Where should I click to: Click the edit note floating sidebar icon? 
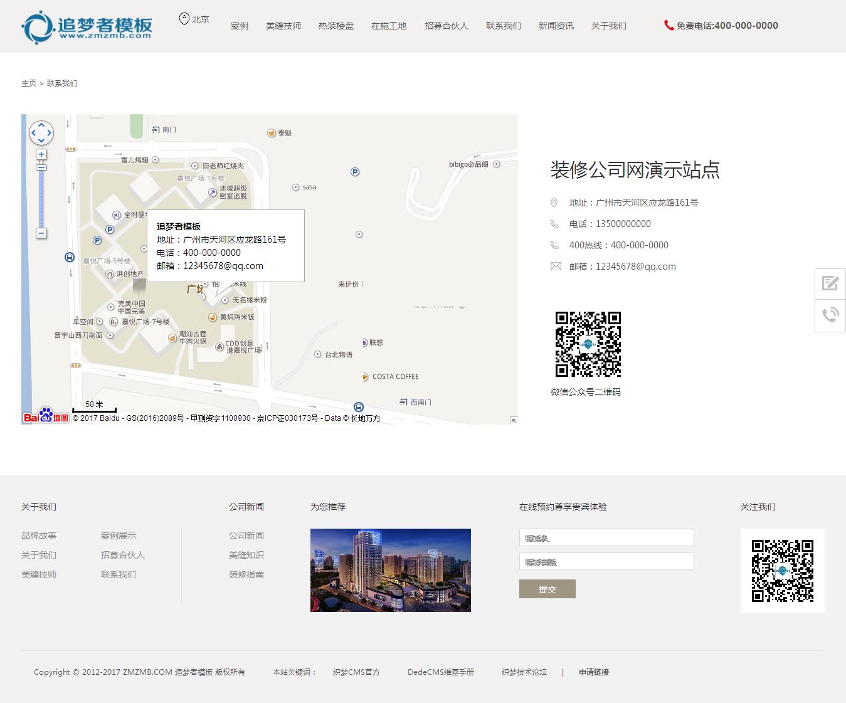[830, 283]
